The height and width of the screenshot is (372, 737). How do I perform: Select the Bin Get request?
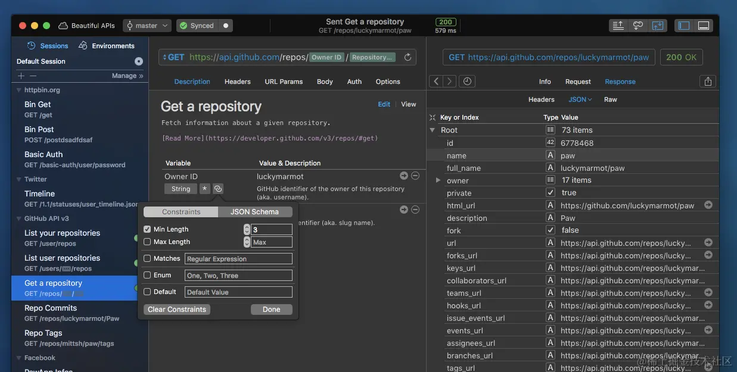[80, 110]
